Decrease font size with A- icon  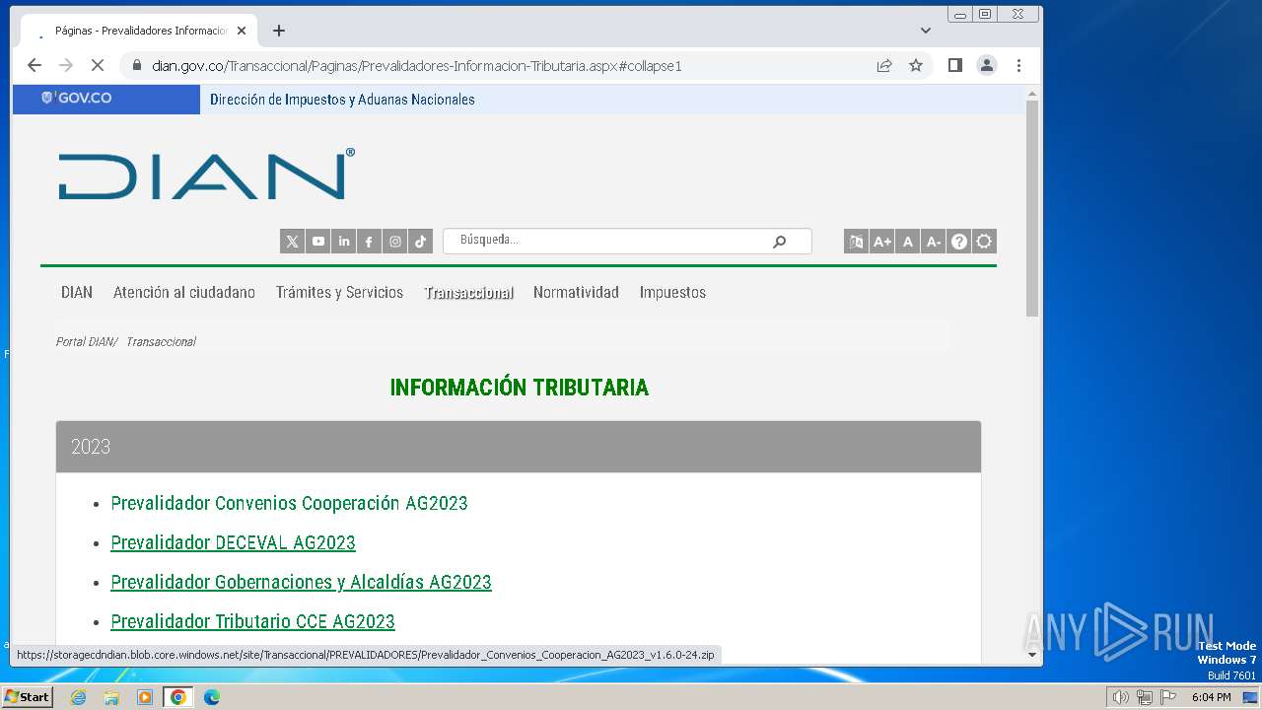click(x=933, y=242)
